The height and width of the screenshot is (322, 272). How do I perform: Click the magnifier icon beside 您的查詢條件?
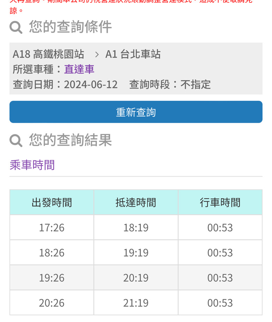click(16, 27)
